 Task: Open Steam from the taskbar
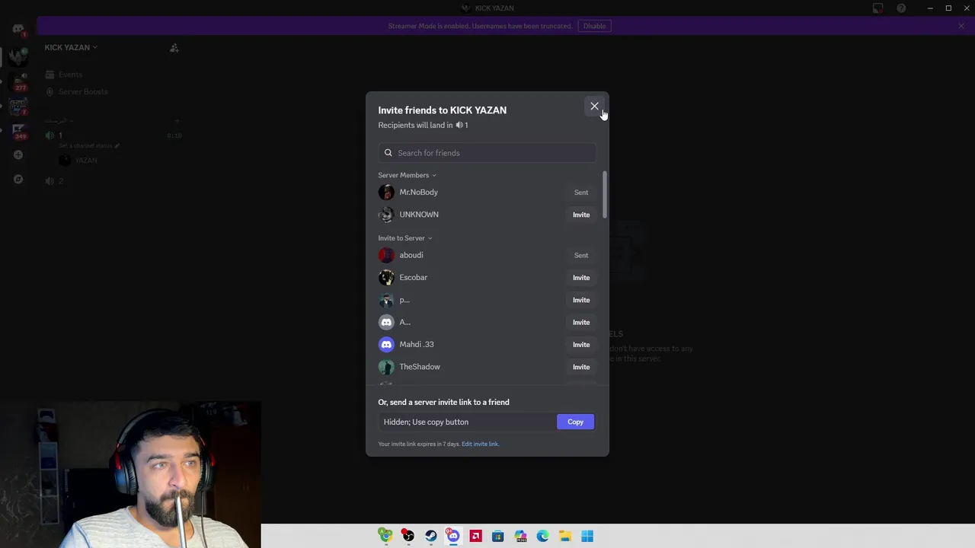click(x=430, y=537)
